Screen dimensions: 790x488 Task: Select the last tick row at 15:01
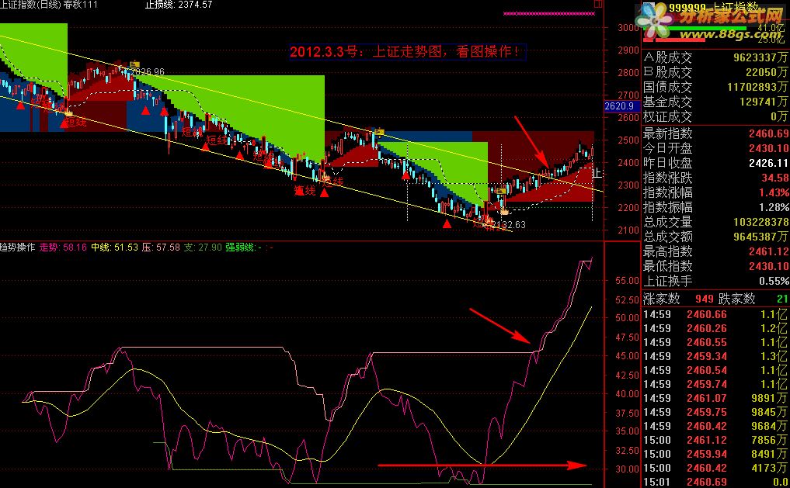[x=716, y=482]
